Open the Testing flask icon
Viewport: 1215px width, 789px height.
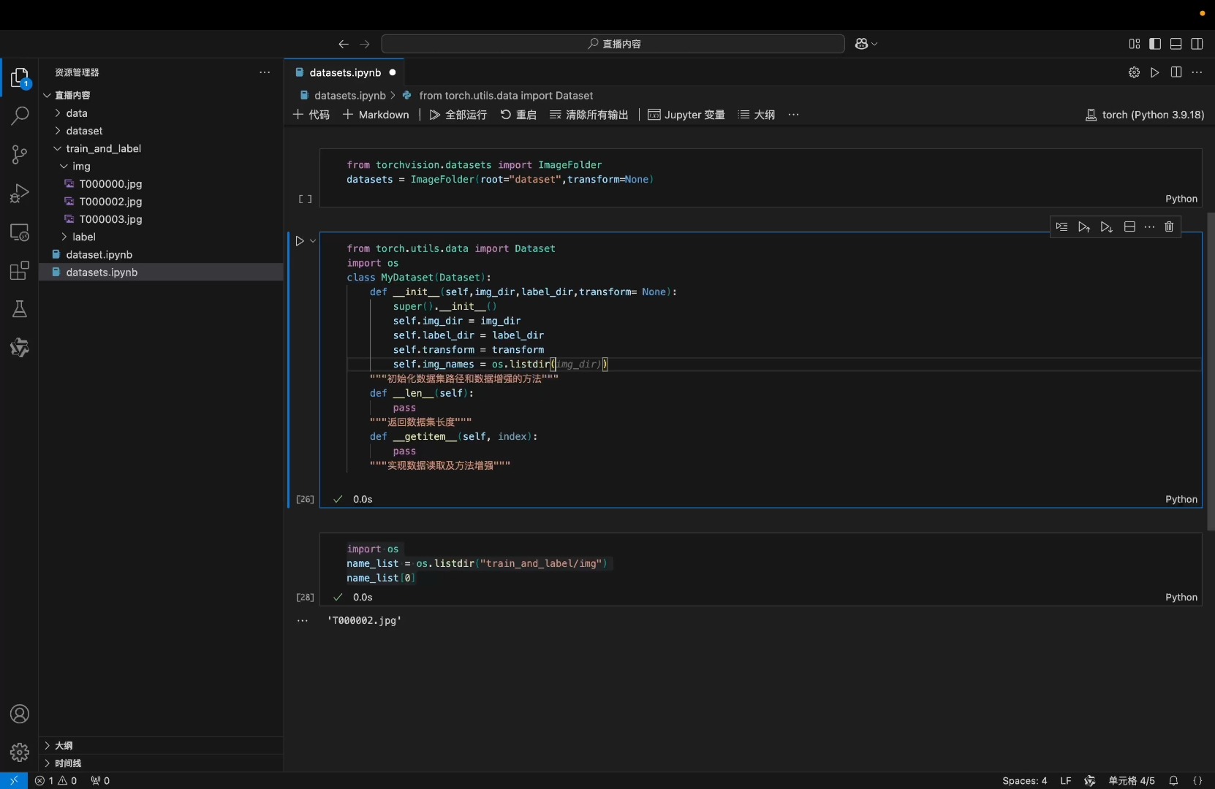(x=20, y=309)
